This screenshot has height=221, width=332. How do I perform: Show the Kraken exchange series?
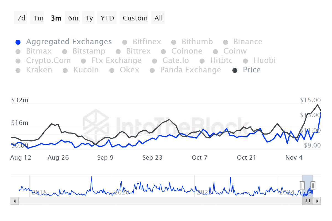(39, 70)
